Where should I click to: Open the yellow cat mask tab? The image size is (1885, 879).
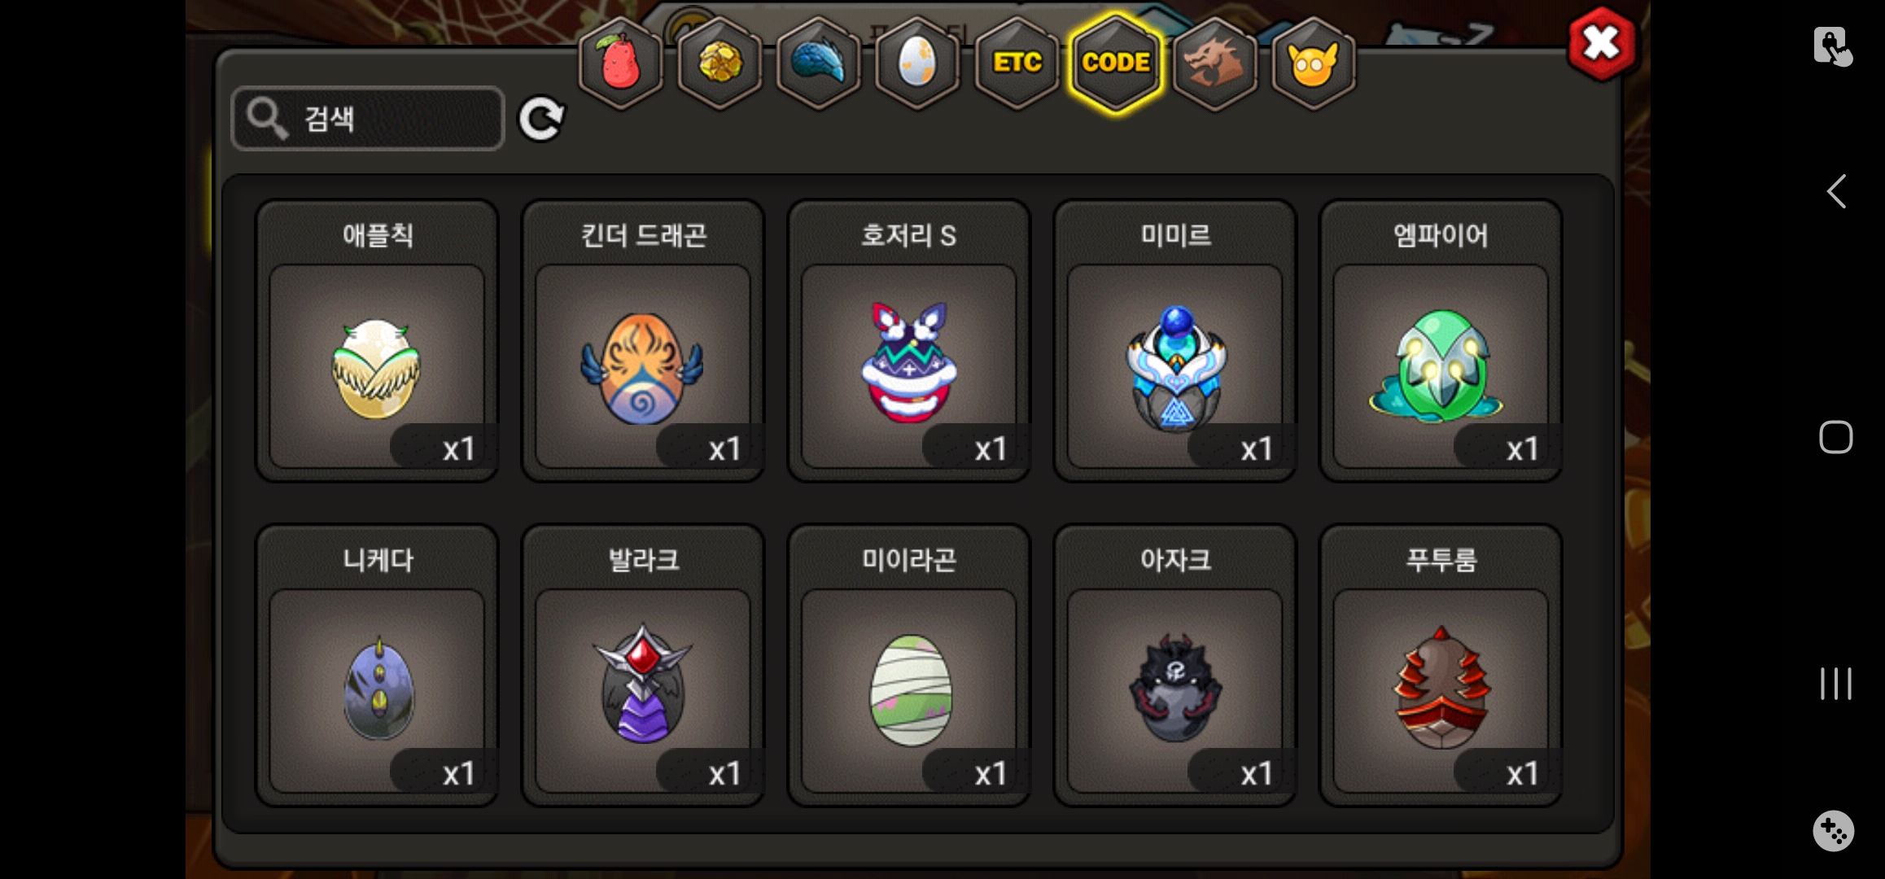[x=1313, y=63]
